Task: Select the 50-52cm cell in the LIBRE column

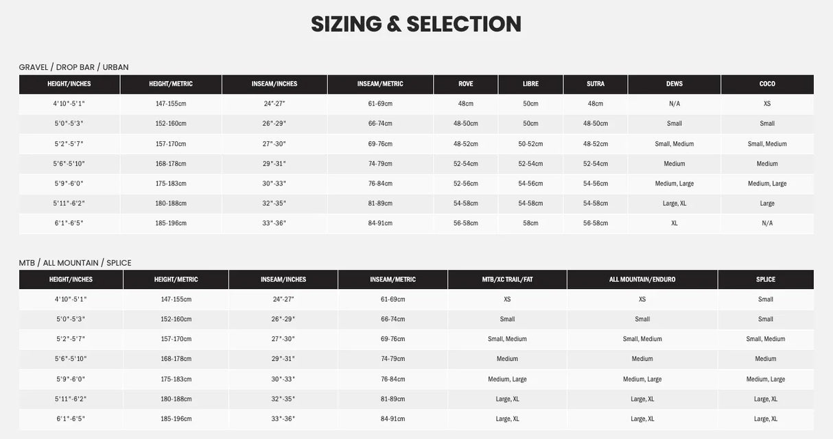Action: [530, 144]
